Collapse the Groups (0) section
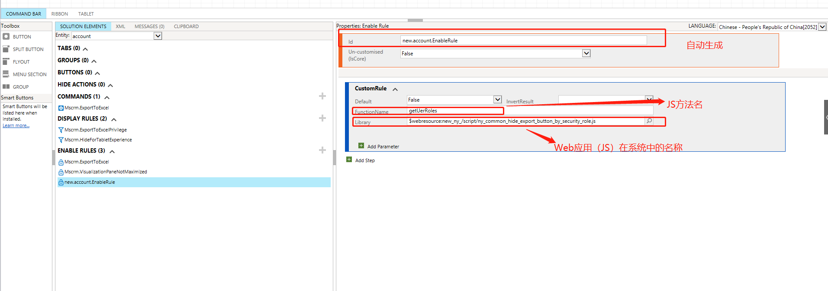The width and height of the screenshot is (828, 291). (94, 61)
